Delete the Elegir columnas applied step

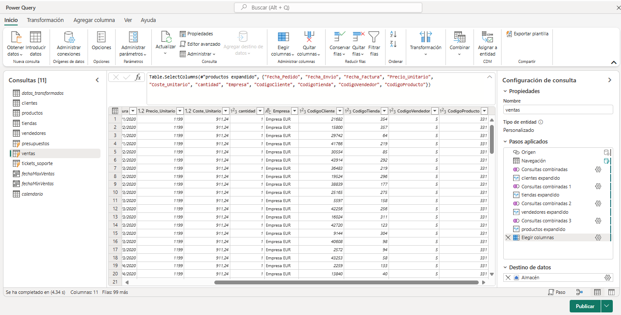[508, 237]
